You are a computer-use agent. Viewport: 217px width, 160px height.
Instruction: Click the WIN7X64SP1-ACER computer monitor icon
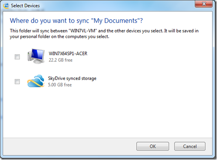tap(36, 56)
